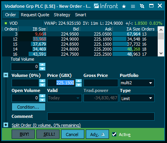Increase Total Volume with up arrow
This screenshot has width=167, height=143.
pos(43,65)
